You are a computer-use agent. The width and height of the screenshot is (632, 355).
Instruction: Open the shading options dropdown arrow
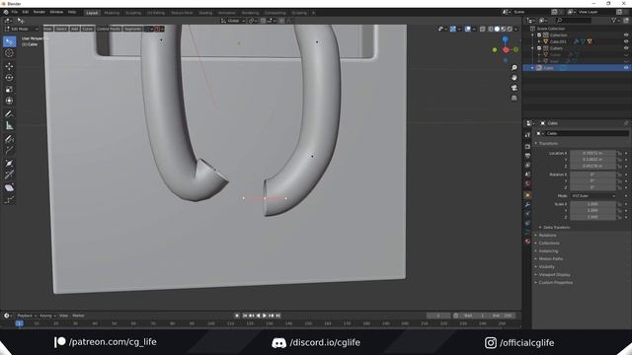[x=515, y=29]
